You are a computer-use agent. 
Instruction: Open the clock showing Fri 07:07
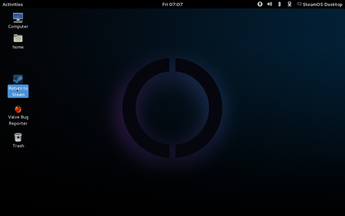pyautogui.click(x=172, y=5)
